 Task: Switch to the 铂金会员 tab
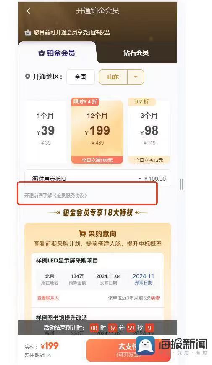coord(57,53)
